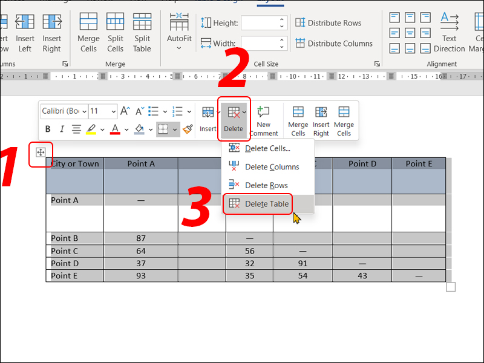484x363 pixels.
Task: Click Distribute Rows button
Action: (x=327, y=23)
